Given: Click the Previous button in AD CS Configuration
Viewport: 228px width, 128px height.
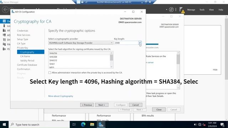Looking at the screenshot, I should point(87,105).
